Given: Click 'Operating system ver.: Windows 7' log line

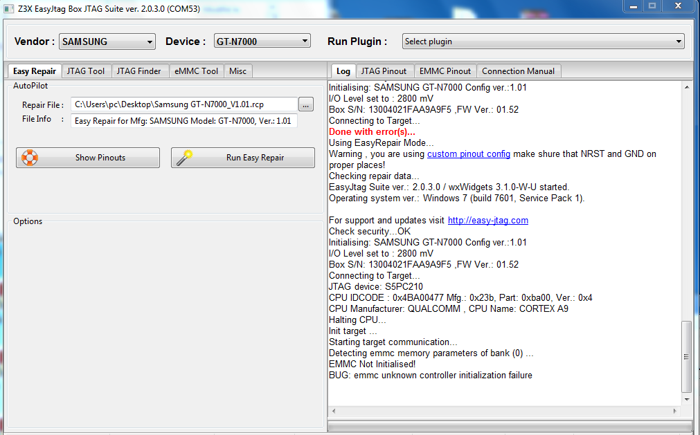Looking at the screenshot, I should tap(457, 198).
